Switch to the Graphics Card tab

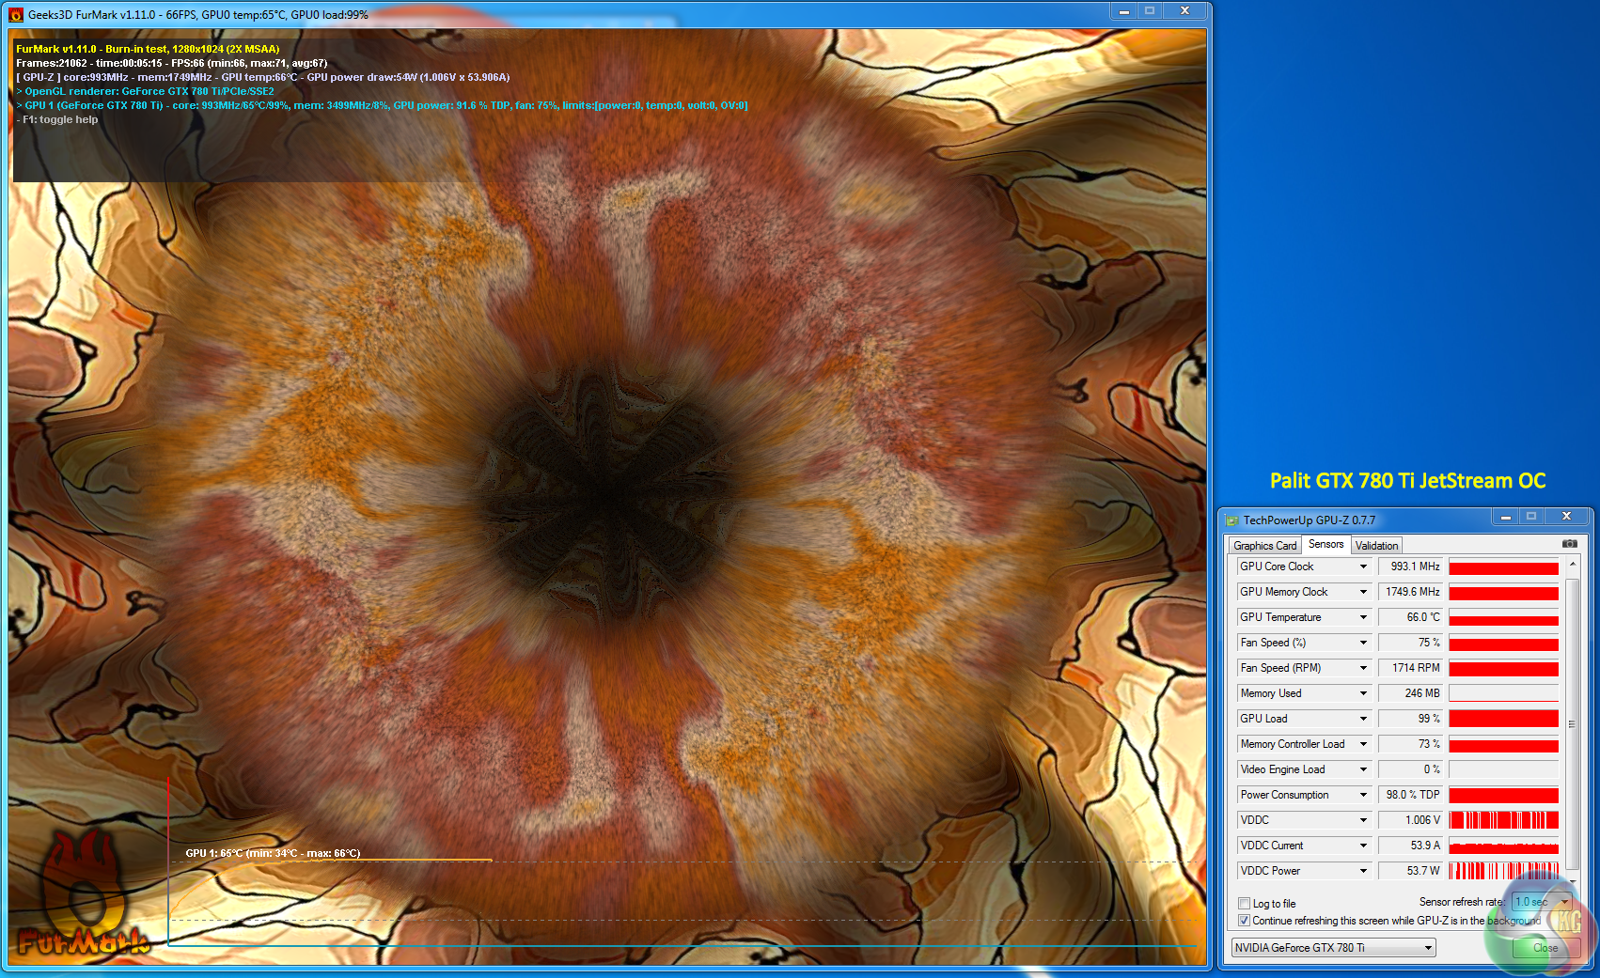coord(1264,546)
